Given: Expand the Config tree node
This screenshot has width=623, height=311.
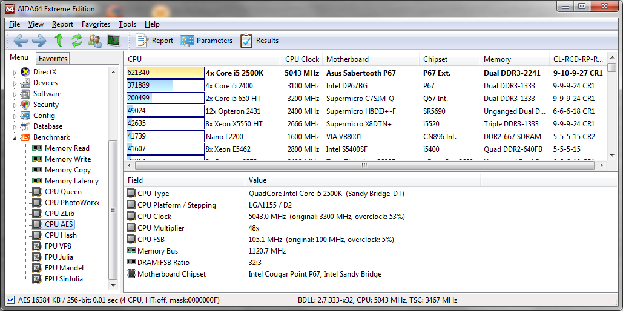Looking at the screenshot, I should coord(15,116).
